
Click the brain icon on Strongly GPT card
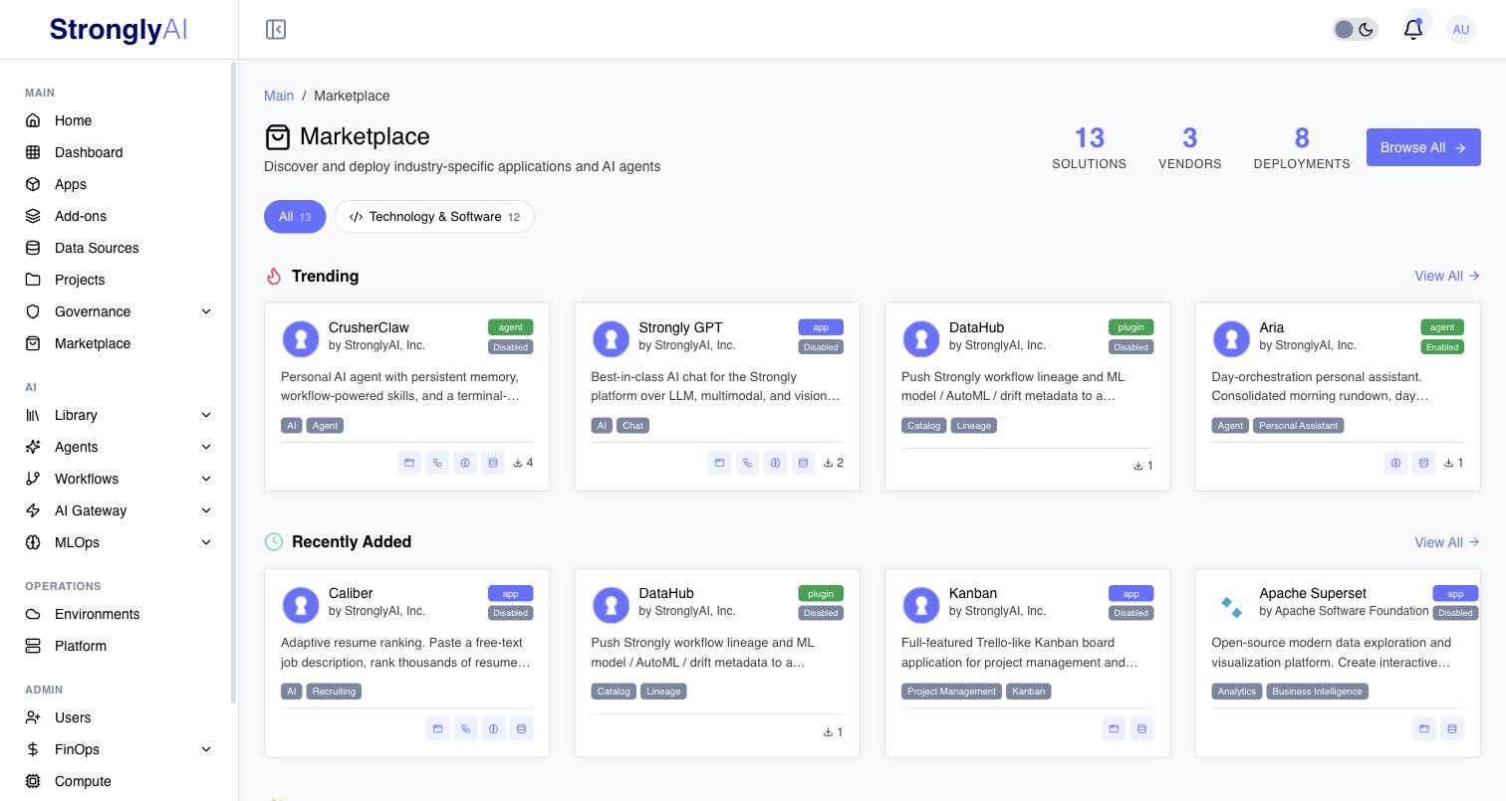pyautogui.click(x=775, y=463)
